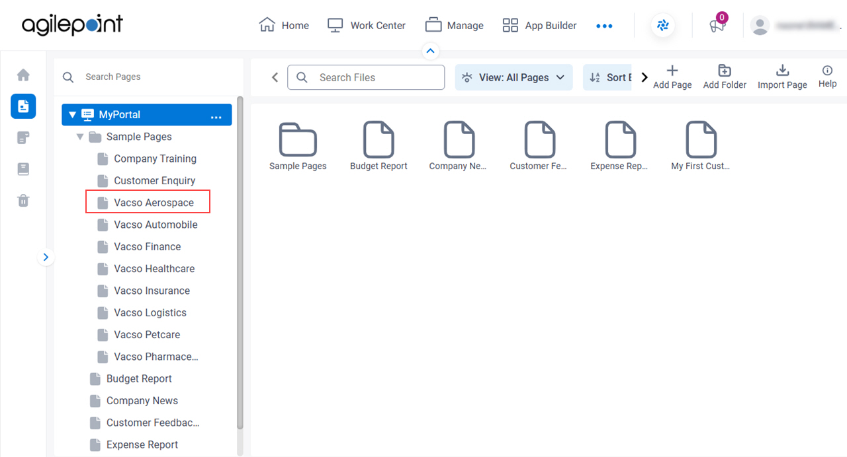Select Company News in the tree
847x457 pixels.
point(134,400)
